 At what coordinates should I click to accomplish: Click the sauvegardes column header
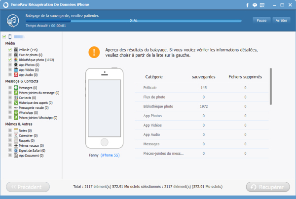(x=203, y=77)
